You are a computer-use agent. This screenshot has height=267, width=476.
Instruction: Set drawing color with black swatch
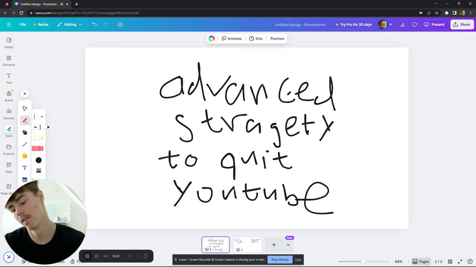(39, 160)
